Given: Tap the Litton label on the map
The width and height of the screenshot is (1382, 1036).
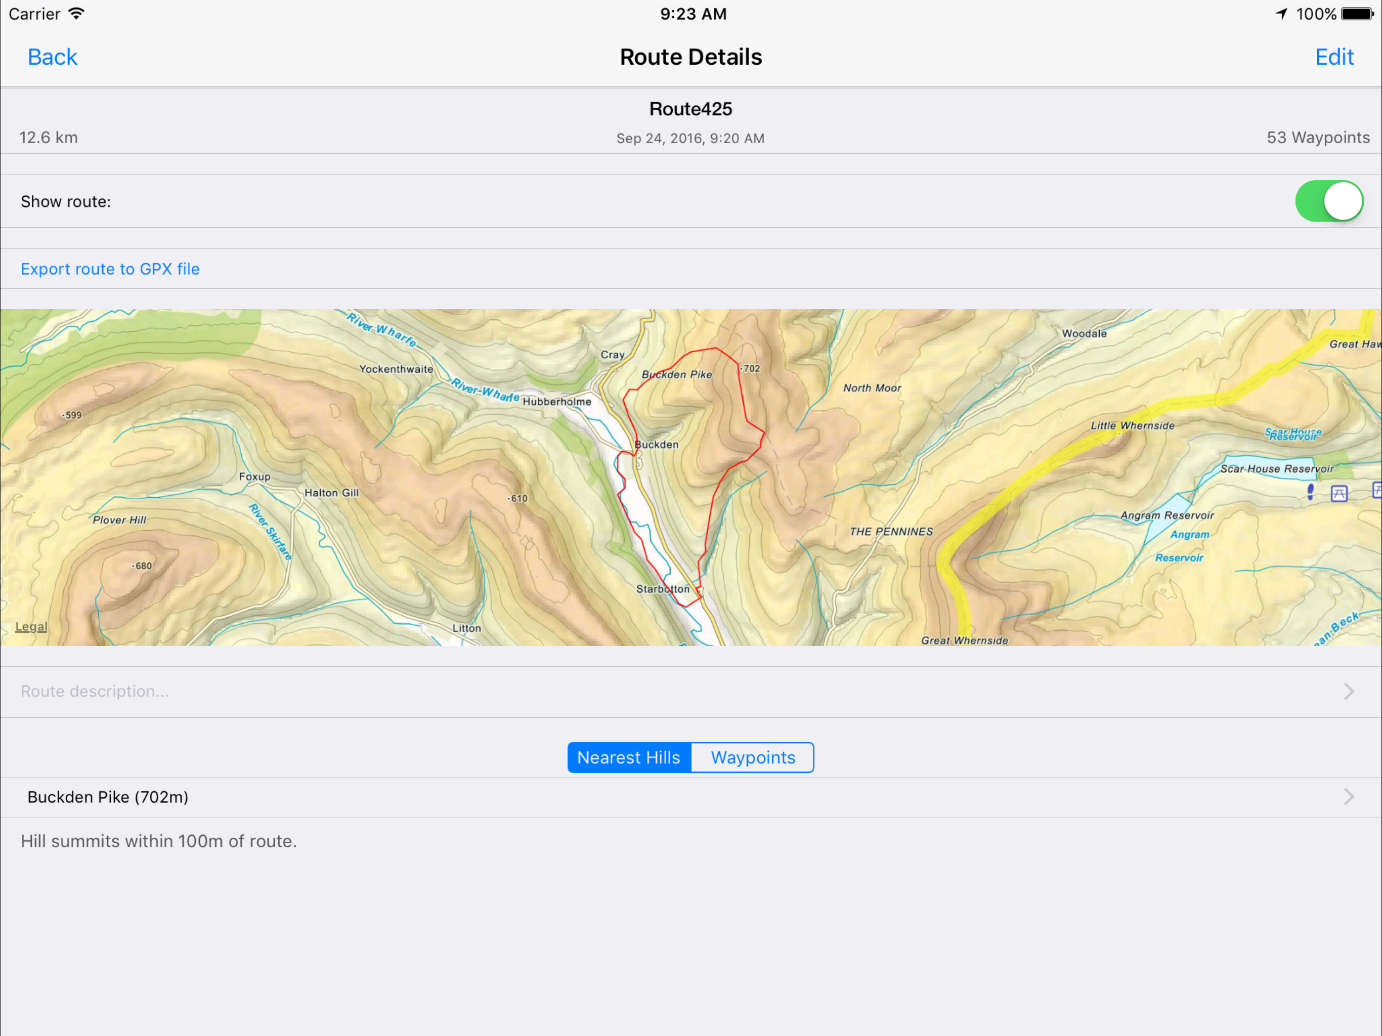Looking at the screenshot, I should point(467,628).
